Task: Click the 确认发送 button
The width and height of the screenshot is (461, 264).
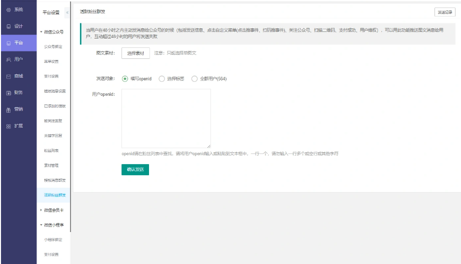Action: pos(135,170)
